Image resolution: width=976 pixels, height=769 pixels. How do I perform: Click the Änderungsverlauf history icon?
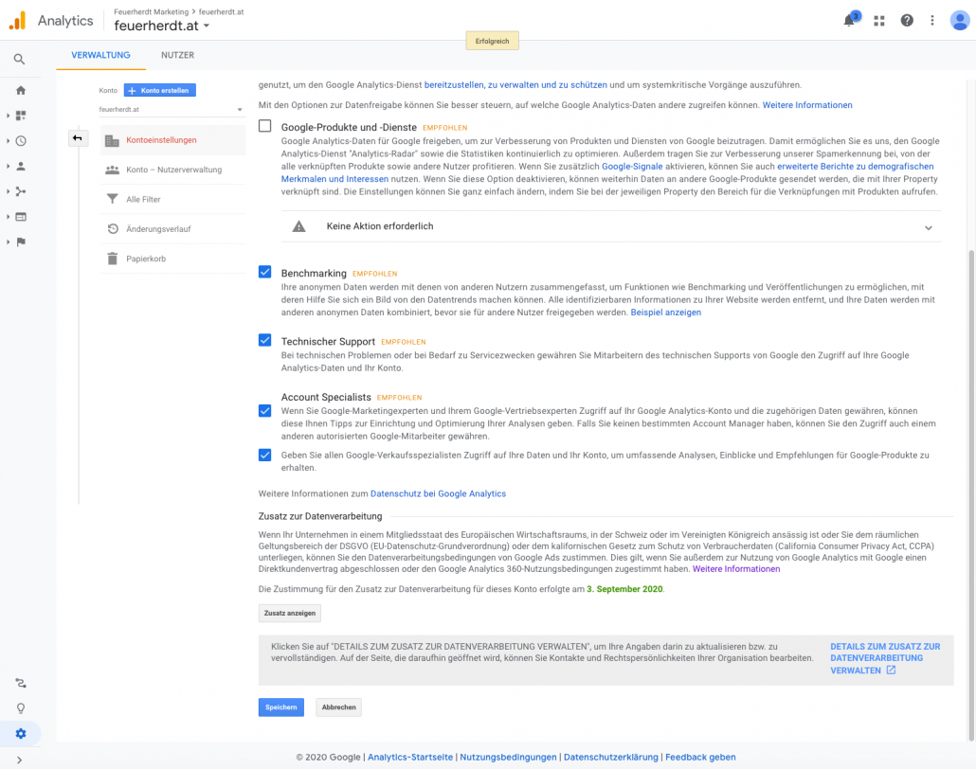(112, 229)
